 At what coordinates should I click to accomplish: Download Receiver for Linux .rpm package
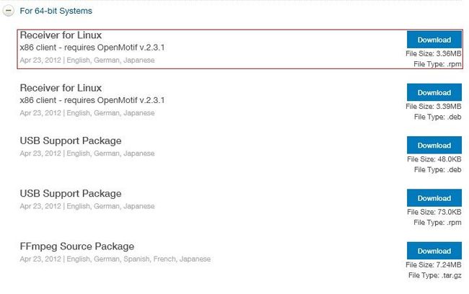[434, 40]
